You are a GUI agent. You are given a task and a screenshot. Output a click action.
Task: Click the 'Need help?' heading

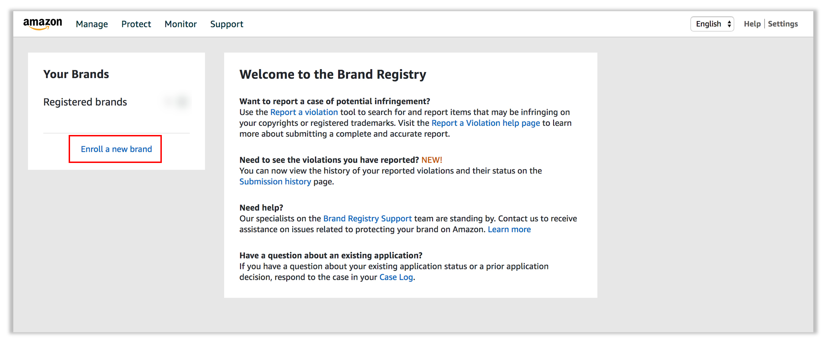click(x=261, y=208)
